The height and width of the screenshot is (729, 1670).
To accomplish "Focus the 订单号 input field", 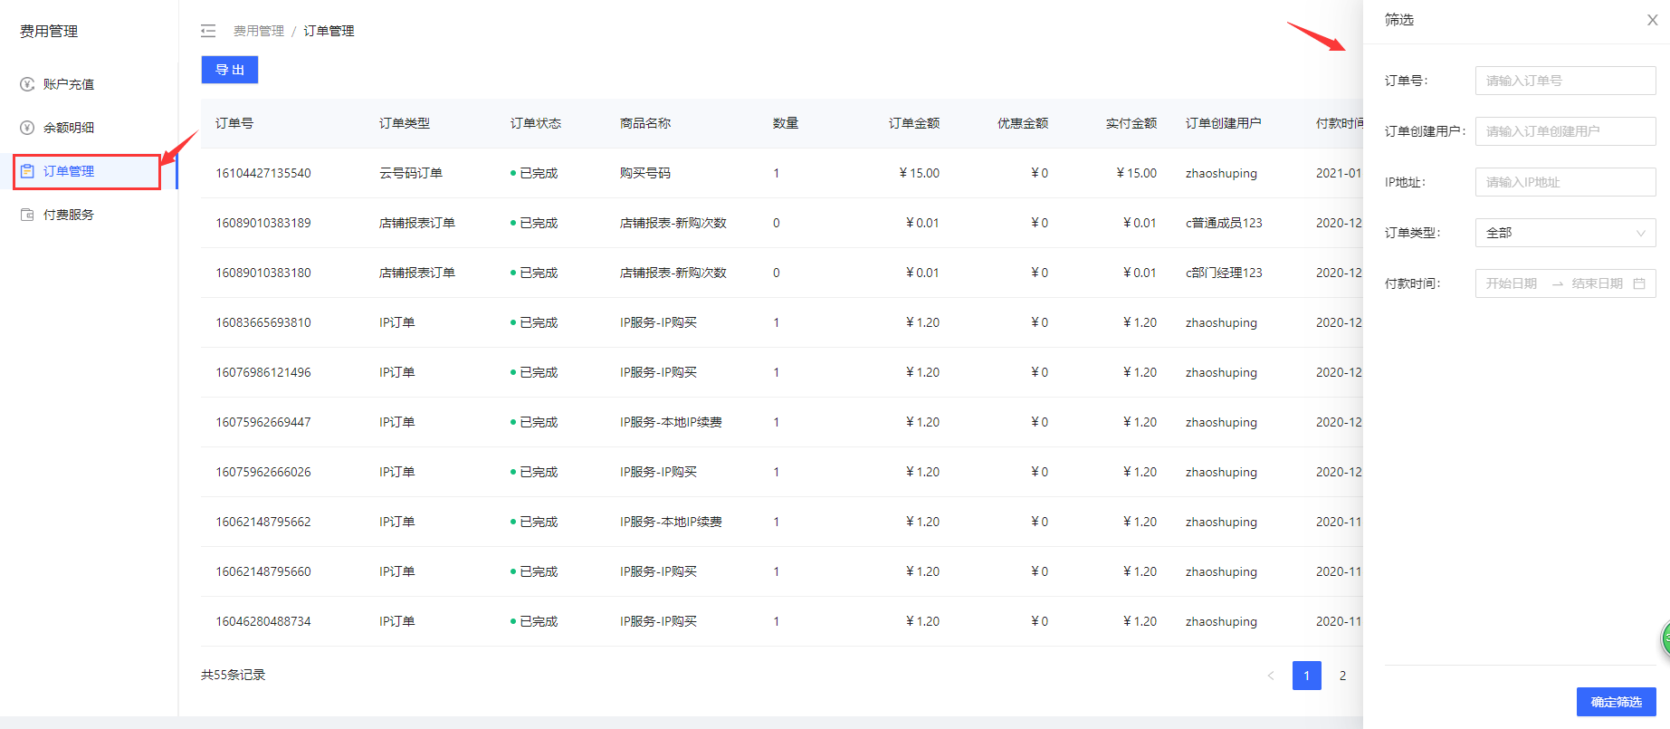I will point(1566,81).
